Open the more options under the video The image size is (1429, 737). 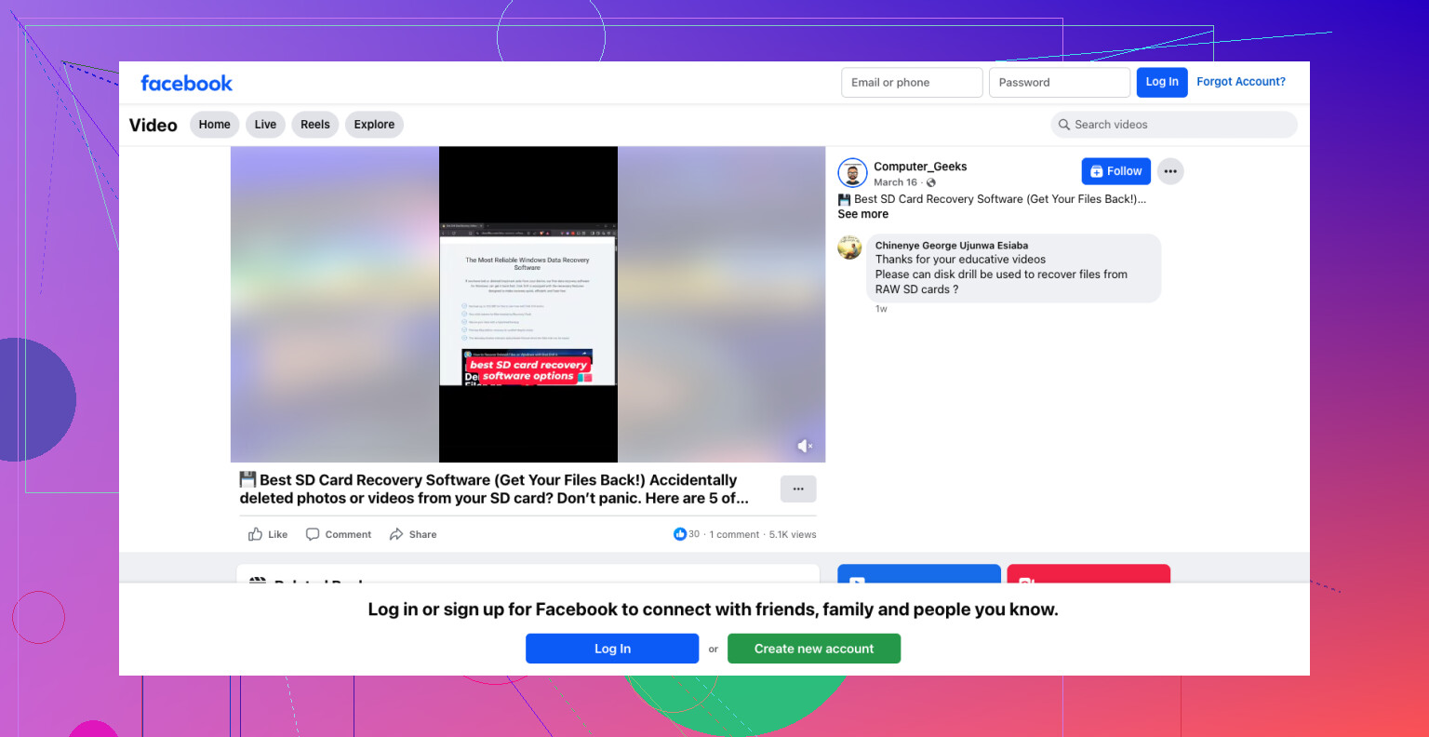(798, 489)
